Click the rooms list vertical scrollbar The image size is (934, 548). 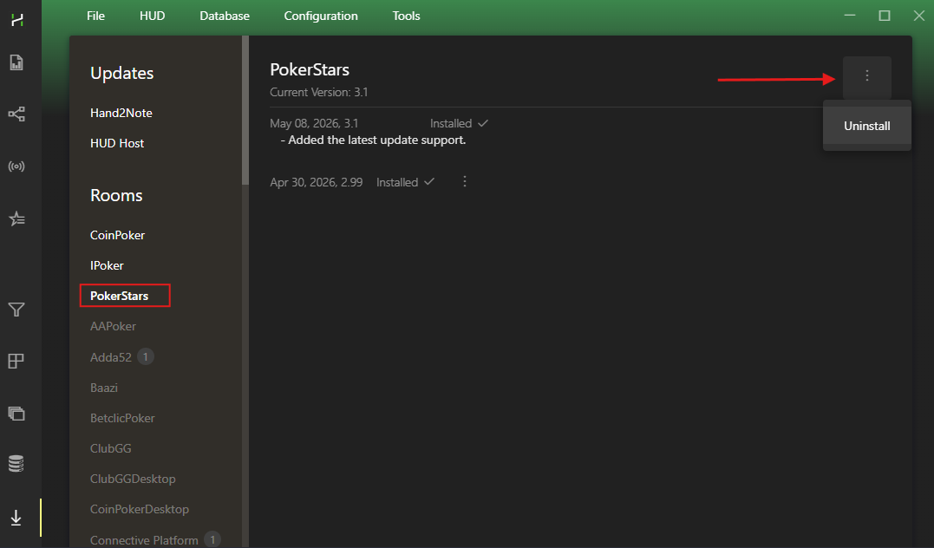(x=245, y=110)
